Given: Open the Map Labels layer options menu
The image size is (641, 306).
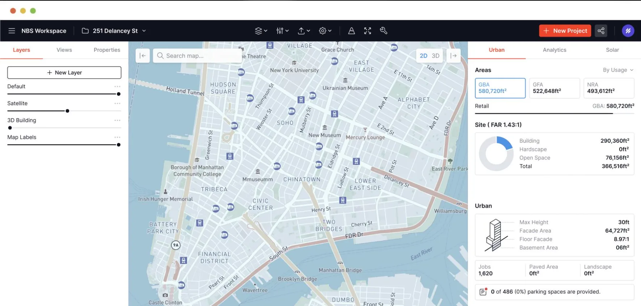Looking at the screenshot, I should [x=117, y=137].
